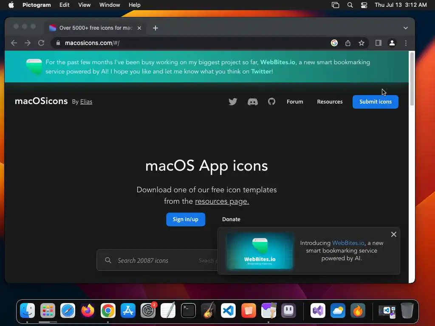Image resolution: width=435 pixels, height=326 pixels.
Task: Close the WebBites popup
Action: 394,234
